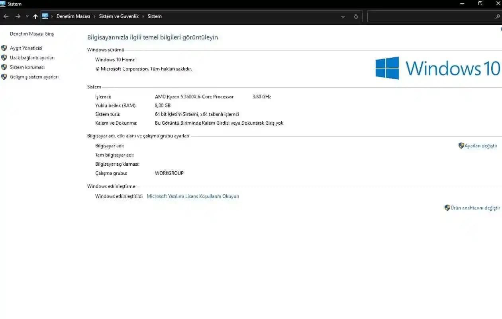
Task: Click the forward navigation arrow
Action: click(x=18, y=16)
